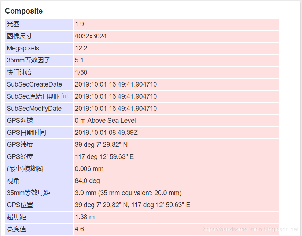
Task: Click the 视角 value 84.0 deg
Action: coord(88,181)
